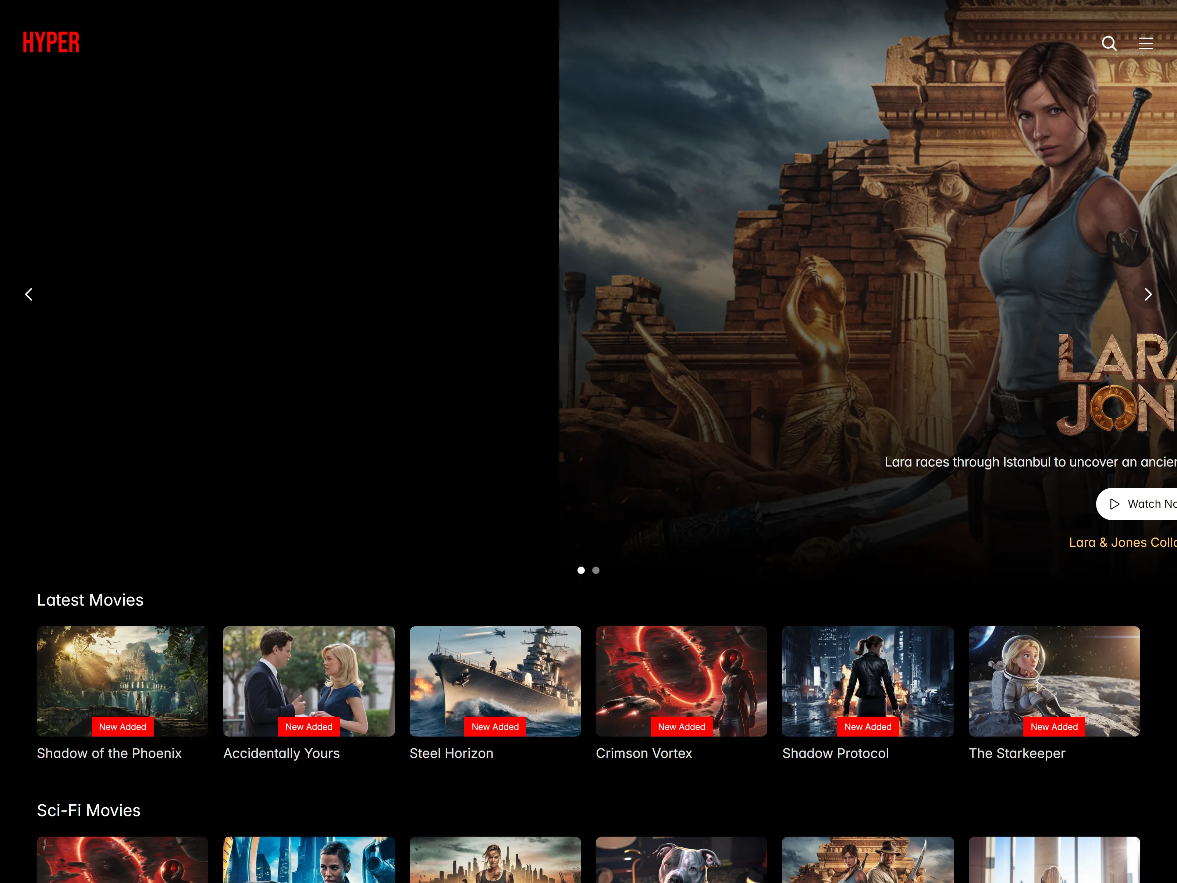Click Shadow of the Phoenix title
Viewport: 1177px width, 883px height.
click(x=109, y=753)
